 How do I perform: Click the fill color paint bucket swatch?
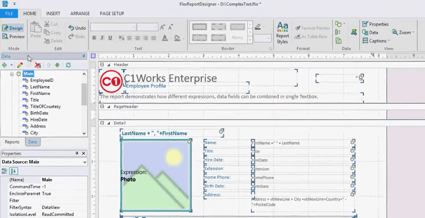[177, 38]
